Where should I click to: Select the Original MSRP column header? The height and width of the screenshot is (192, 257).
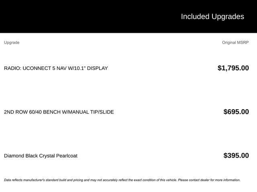pos(235,42)
